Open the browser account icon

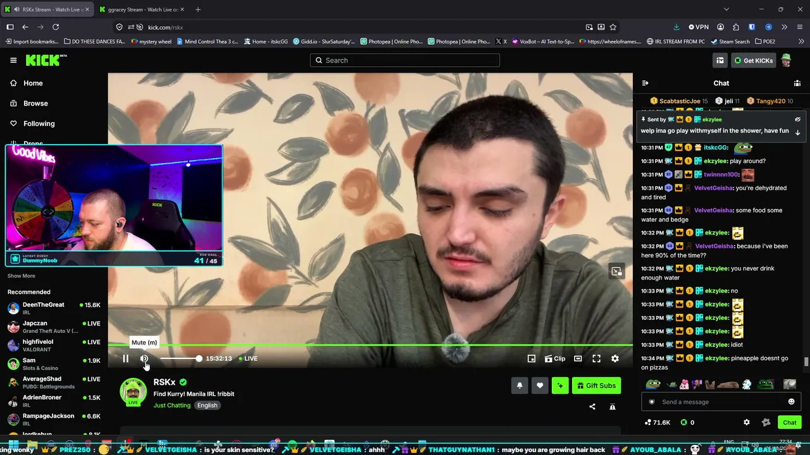720,27
